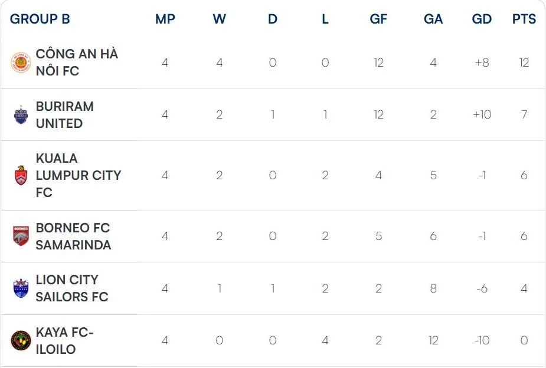
Task: Open the Công An Hà Nội FC team name
Action: coord(77,63)
